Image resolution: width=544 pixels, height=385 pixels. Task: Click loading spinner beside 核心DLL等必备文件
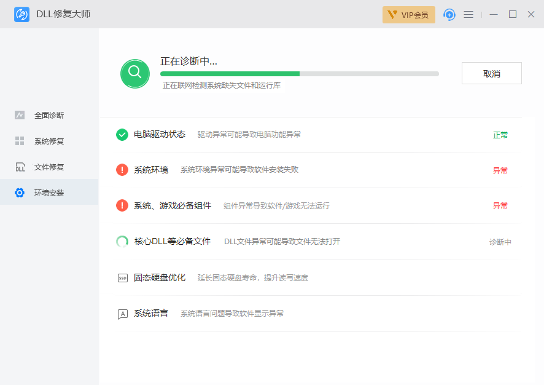pos(122,242)
